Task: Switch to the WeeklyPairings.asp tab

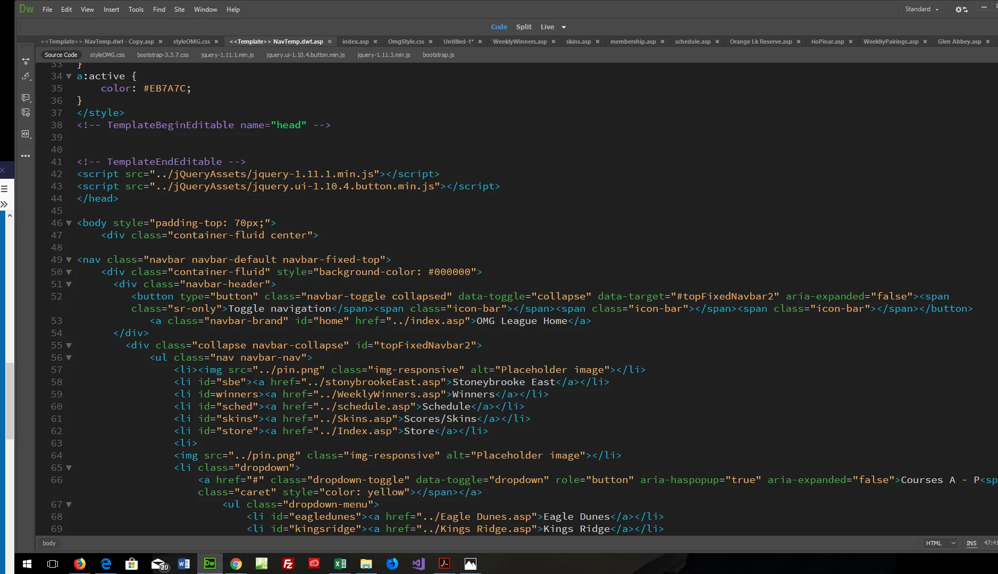Action: click(x=891, y=41)
